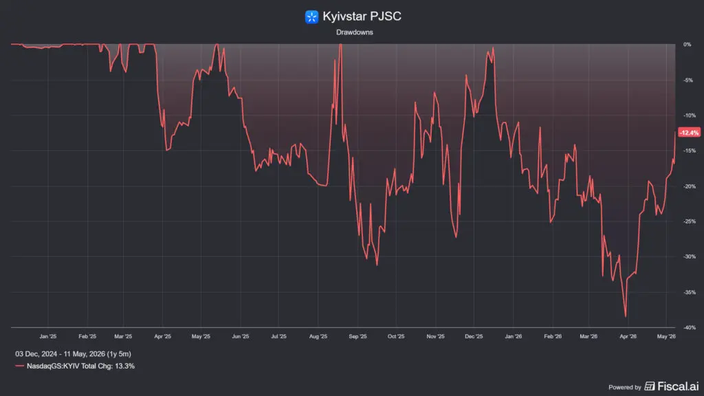The width and height of the screenshot is (704, 396).
Task: Click the Jan '25 x-axis label
Action: click(48, 336)
